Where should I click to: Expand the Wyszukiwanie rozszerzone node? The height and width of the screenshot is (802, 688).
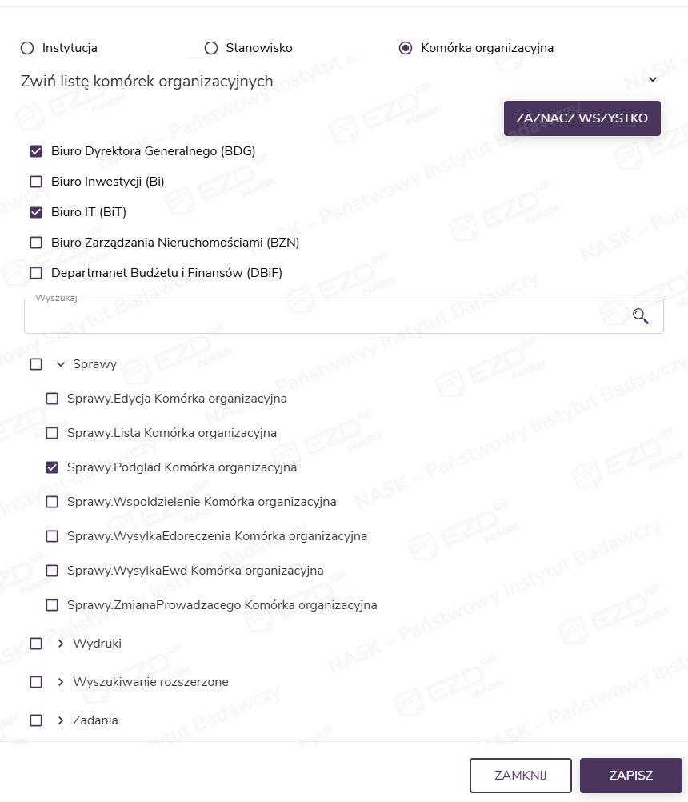click(x=61, y=682)
